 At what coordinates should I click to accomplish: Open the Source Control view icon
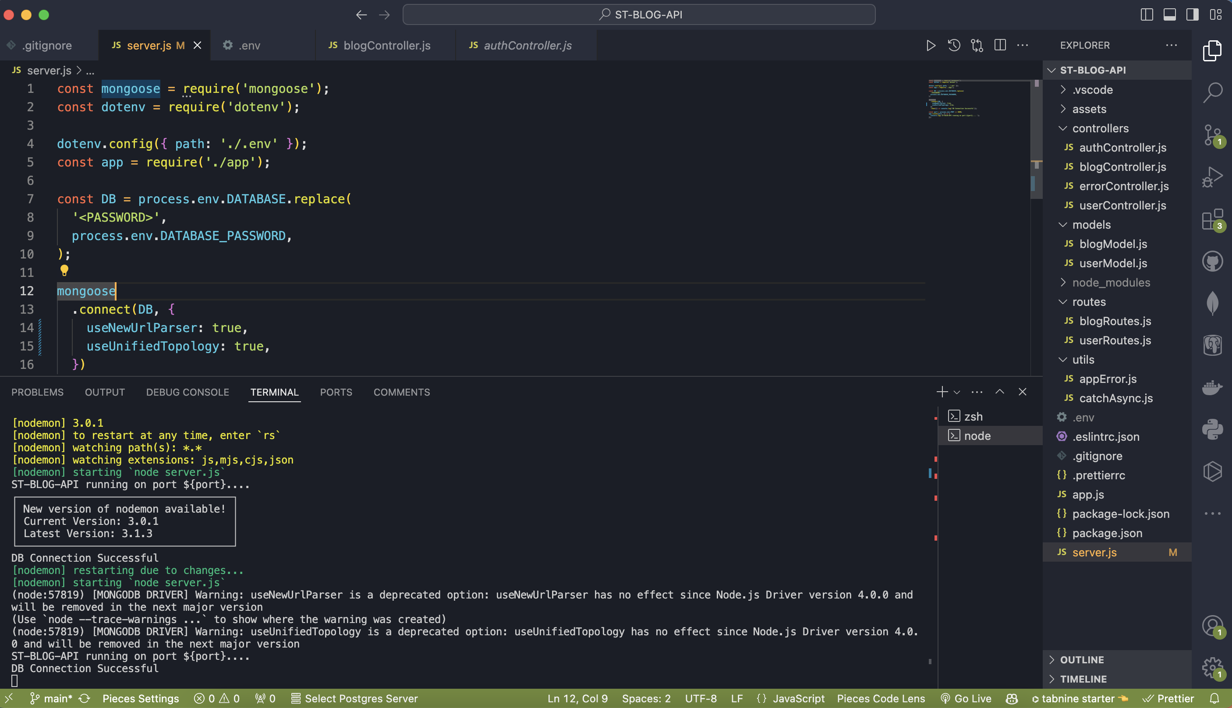tap(1213, 135)
